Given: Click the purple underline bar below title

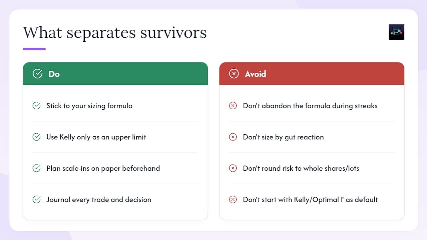Looking at the screenshot, I should 34,49.
